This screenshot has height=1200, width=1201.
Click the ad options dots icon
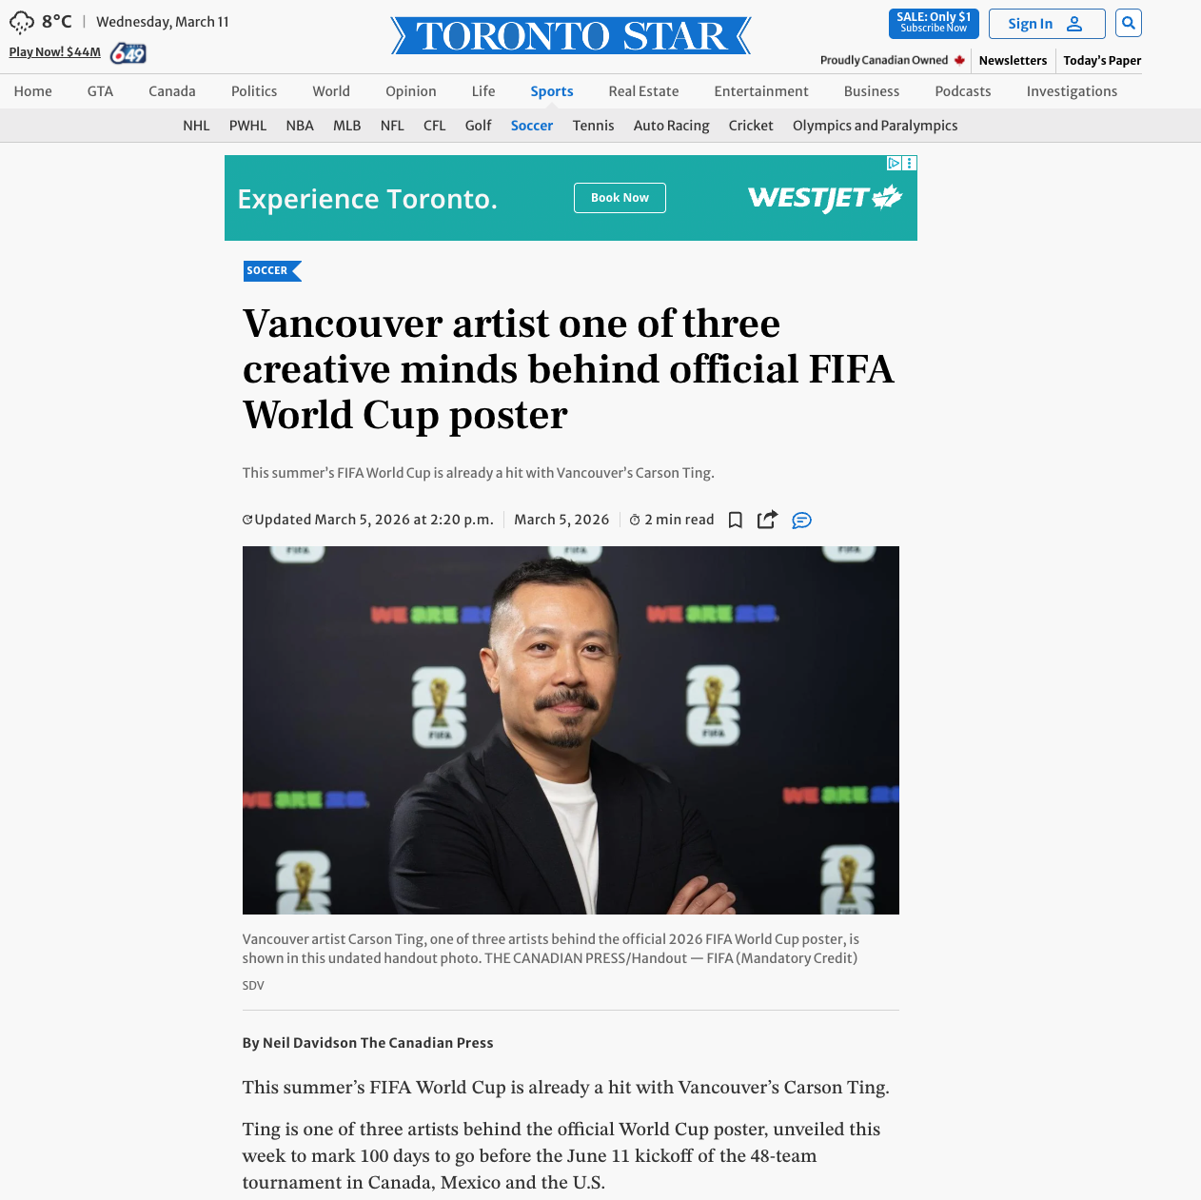click(x=910, y=164)
